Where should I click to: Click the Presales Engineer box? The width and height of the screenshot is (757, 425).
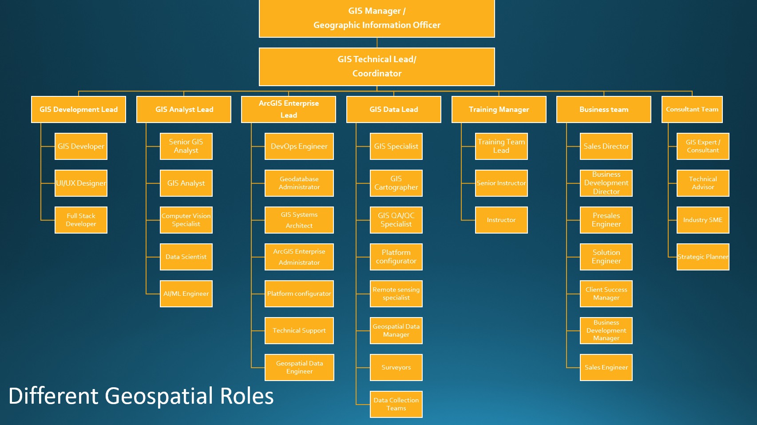point(606,220)
